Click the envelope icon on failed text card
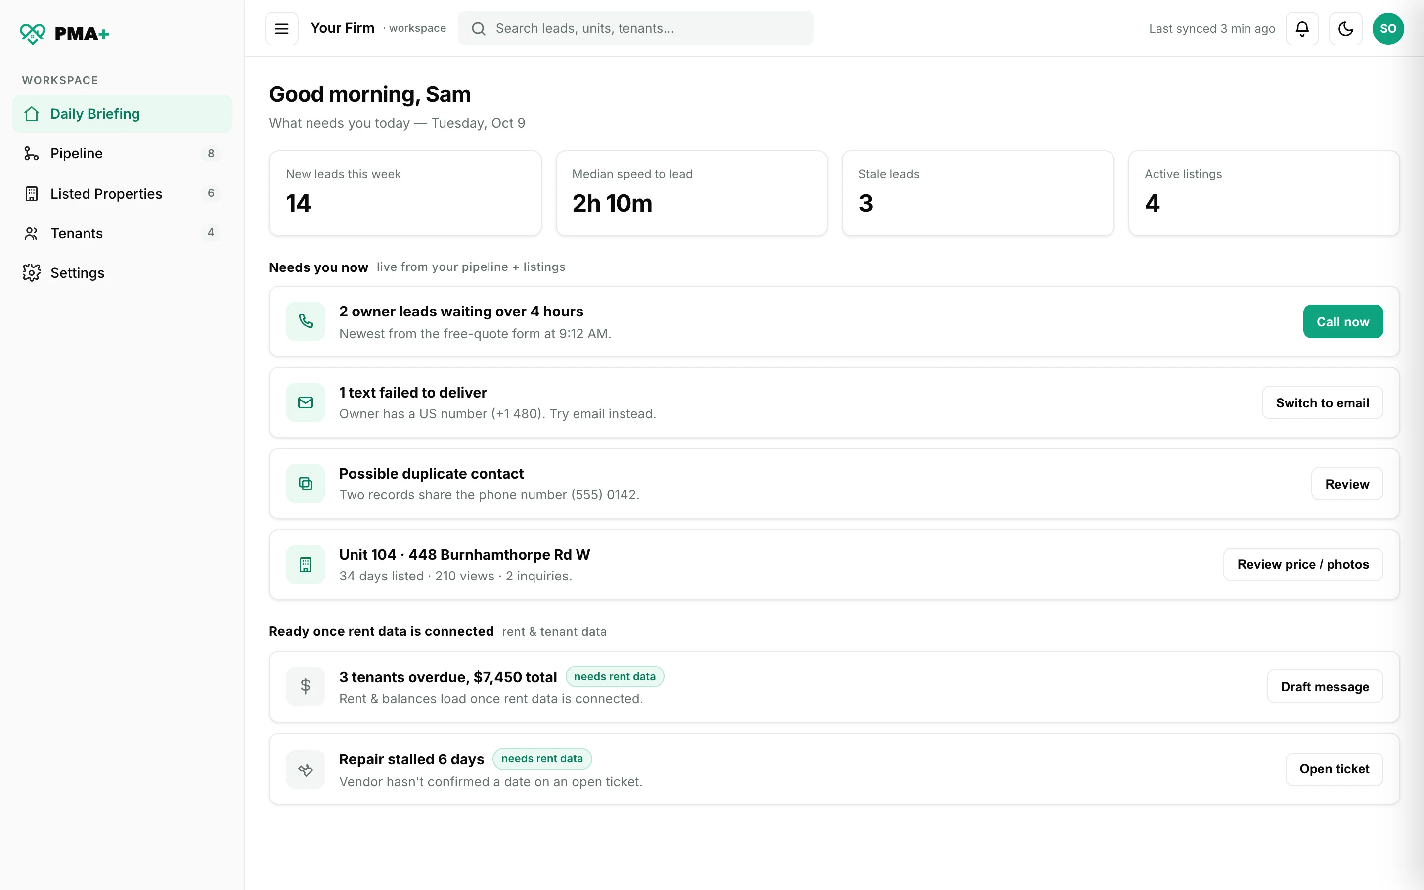 306,402
